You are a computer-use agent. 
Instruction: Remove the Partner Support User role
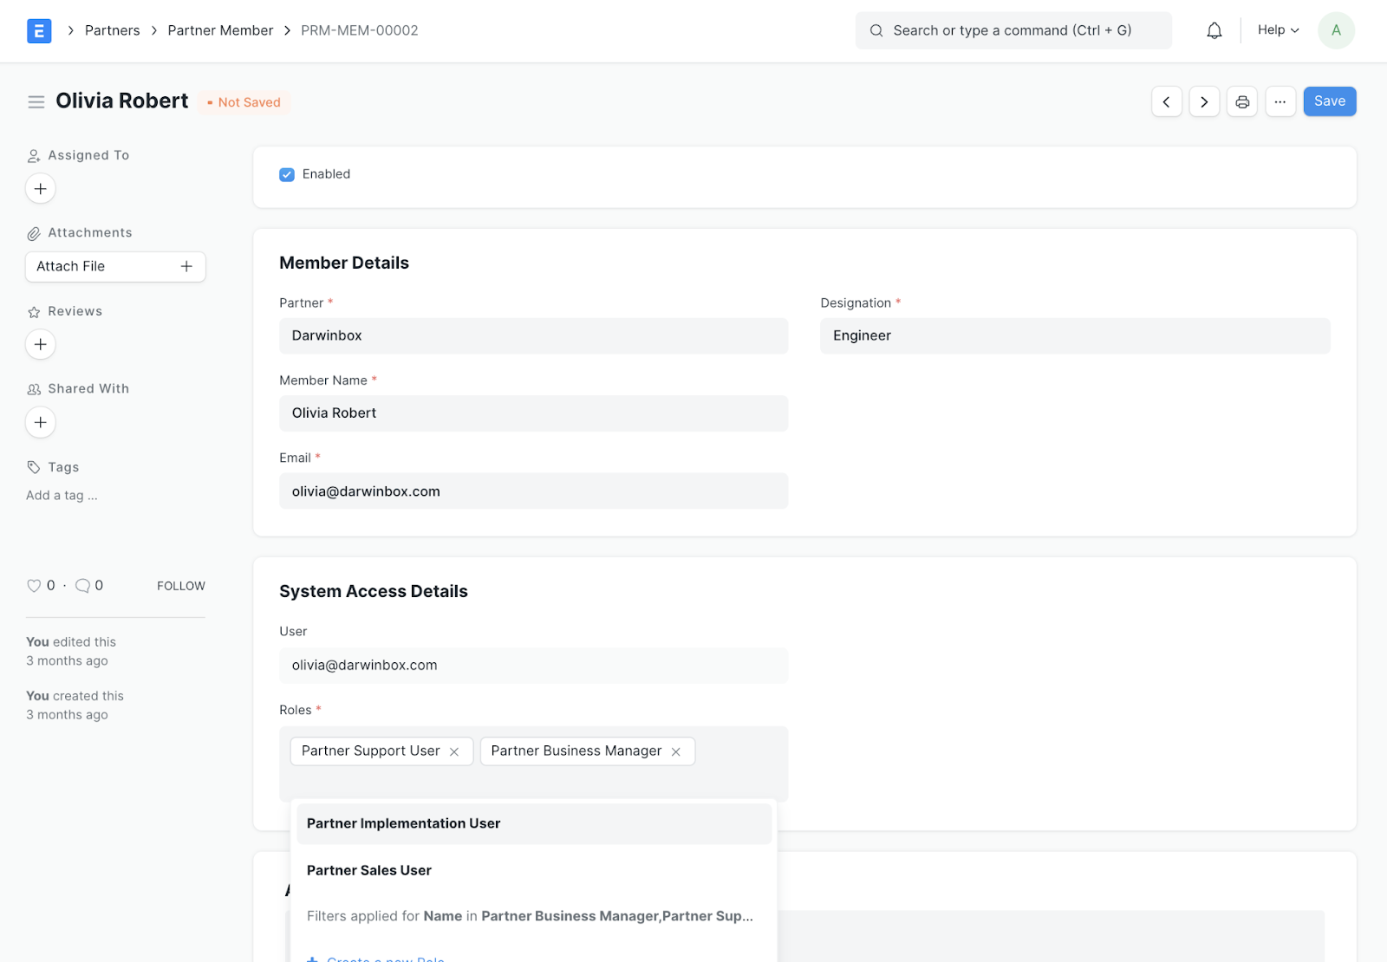pos(454,752)
